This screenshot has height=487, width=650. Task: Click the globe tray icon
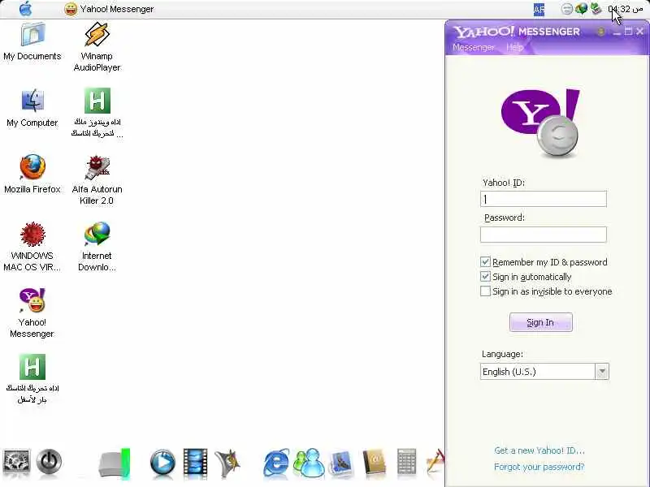click(582, 9)
